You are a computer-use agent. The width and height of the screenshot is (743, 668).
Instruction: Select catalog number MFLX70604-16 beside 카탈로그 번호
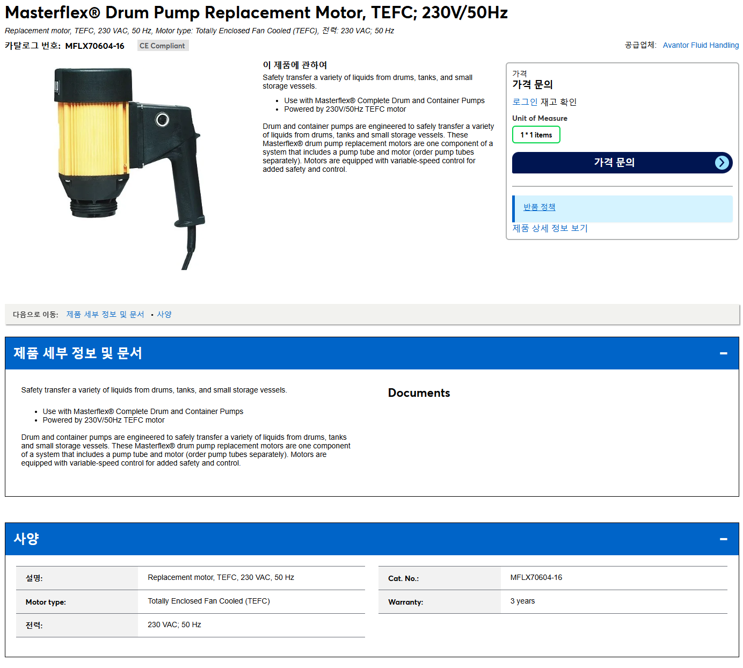coord(94,46)
